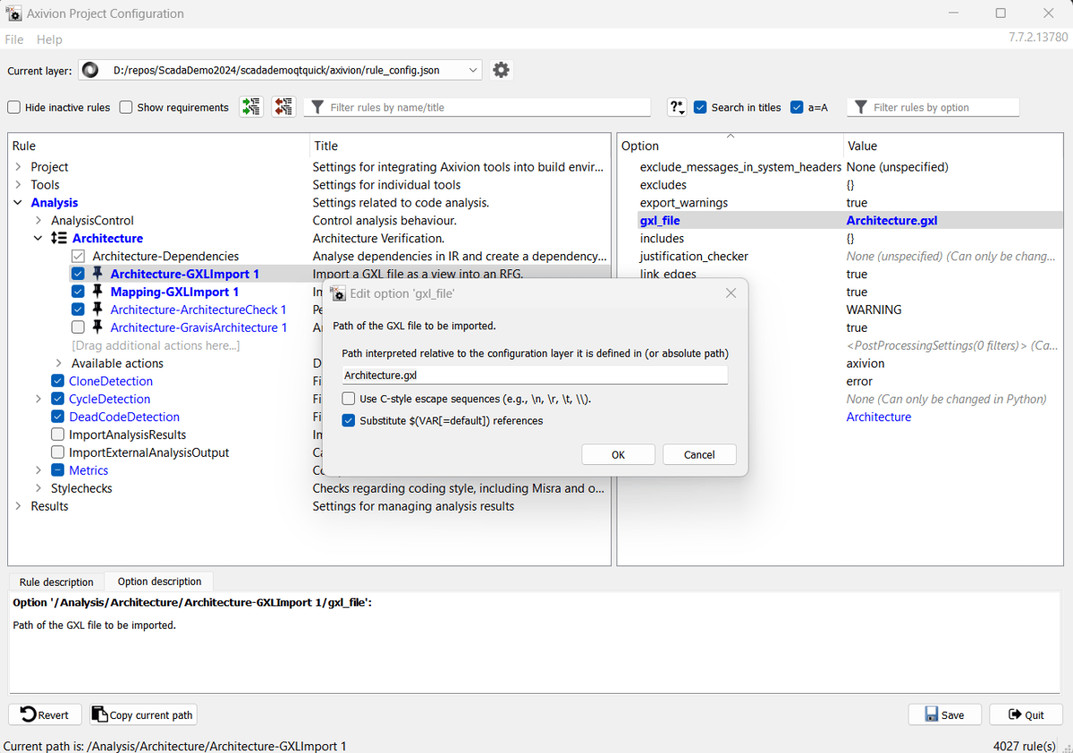Image resolution: width=1073 pixels, height=753 pixels.
Task: Click the expand all rules icon
Action: (x=251, y=107)
